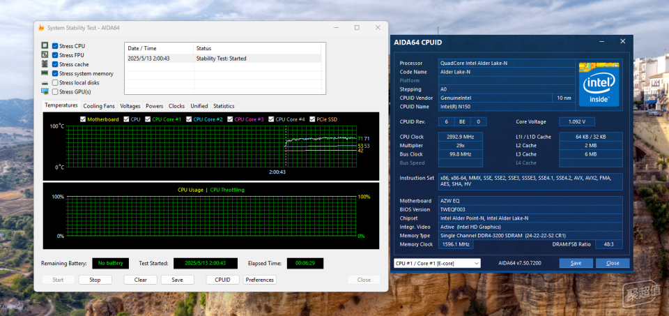Click the DRAM:FSB Ratio 48:3 value

click(x=609, y=244)
